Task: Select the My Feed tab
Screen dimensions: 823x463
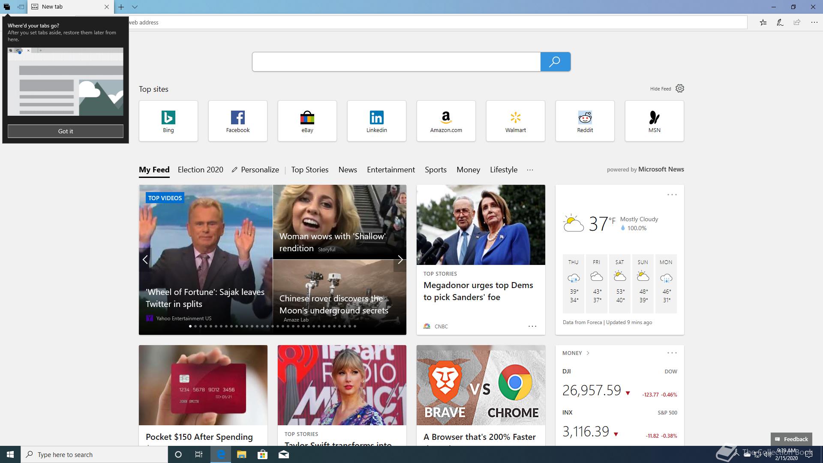Action: [154, 170]
